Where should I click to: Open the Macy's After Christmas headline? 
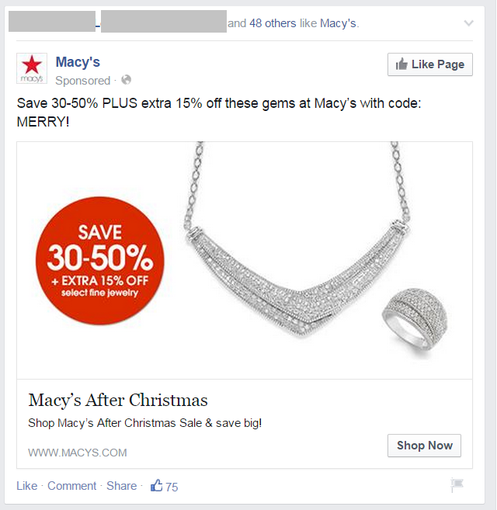[118, 401]
